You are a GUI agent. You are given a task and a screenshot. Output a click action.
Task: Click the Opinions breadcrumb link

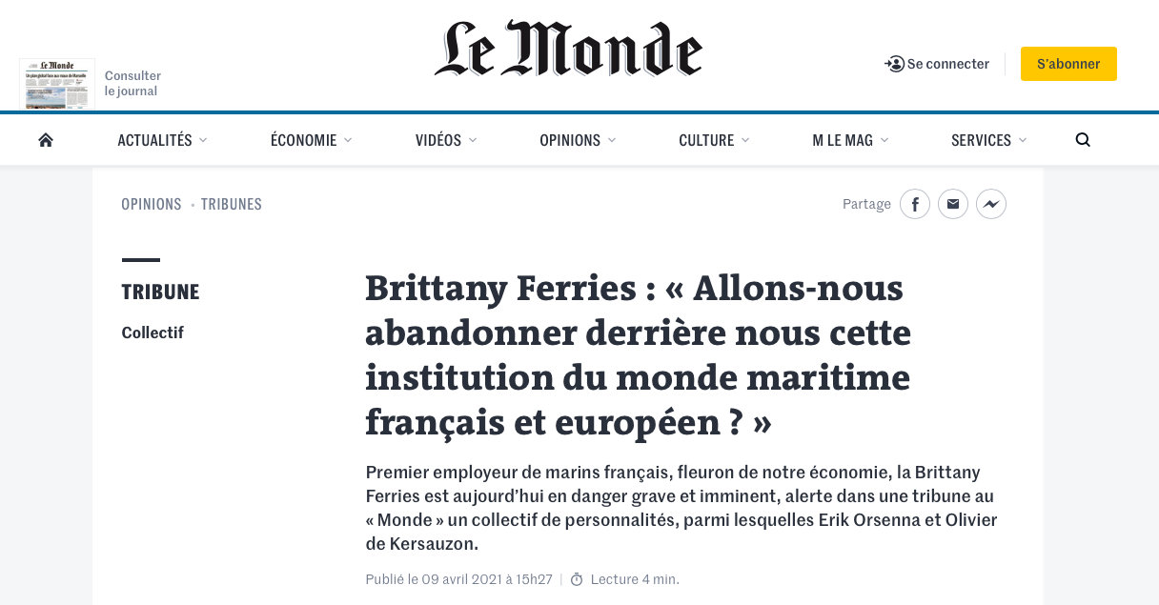[152, 204]
